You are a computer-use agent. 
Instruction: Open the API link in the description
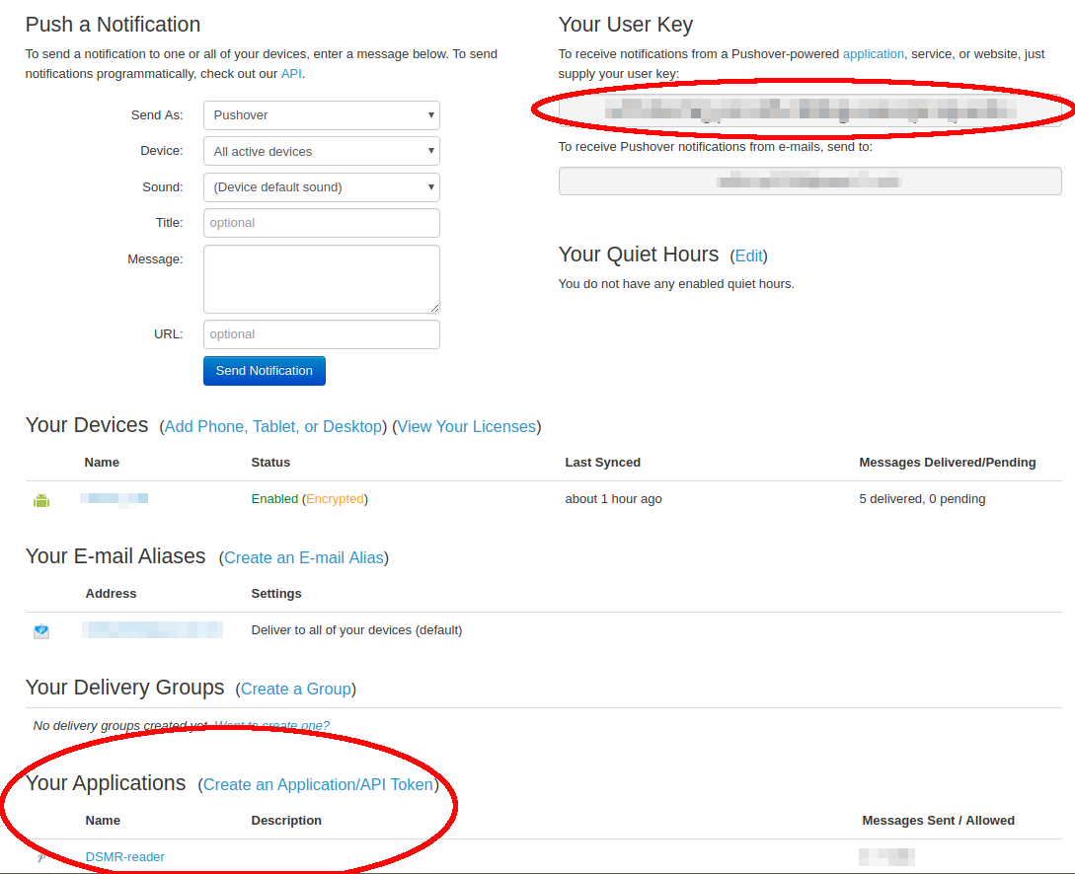291,73
